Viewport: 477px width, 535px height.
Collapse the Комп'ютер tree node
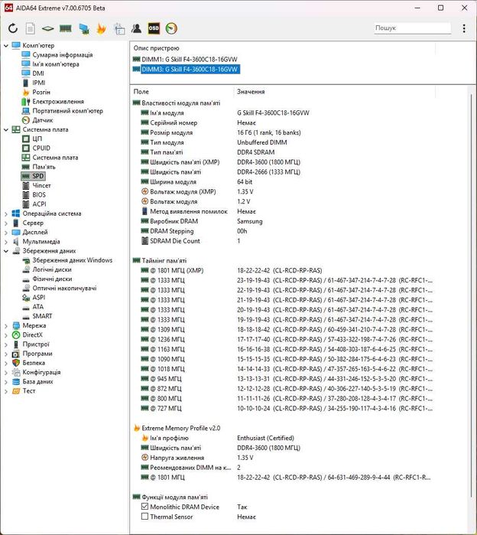[x=6, y=45]
